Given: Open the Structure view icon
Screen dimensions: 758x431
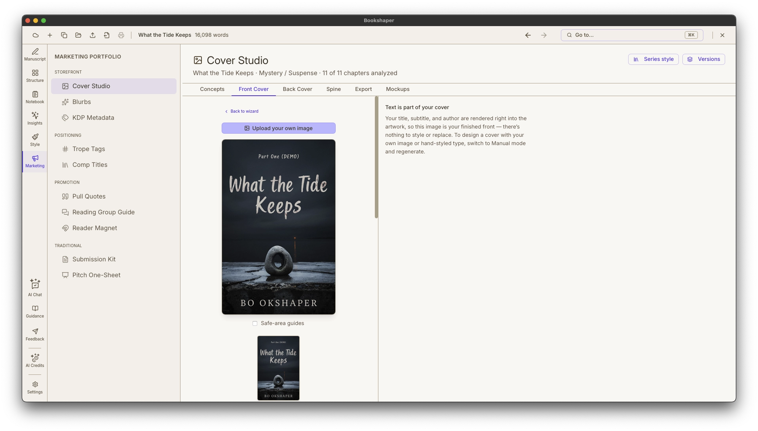Looking at the screenshot, I should (x=35, y=76).
